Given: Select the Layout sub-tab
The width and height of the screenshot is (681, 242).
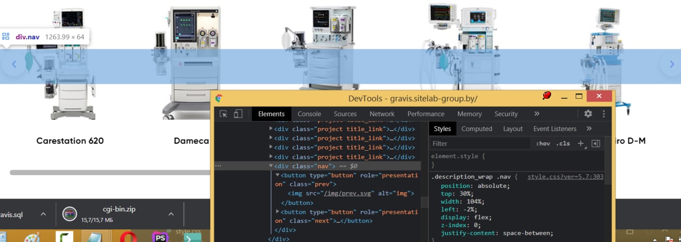Looking at the screenshot, I should click(513, 128).
